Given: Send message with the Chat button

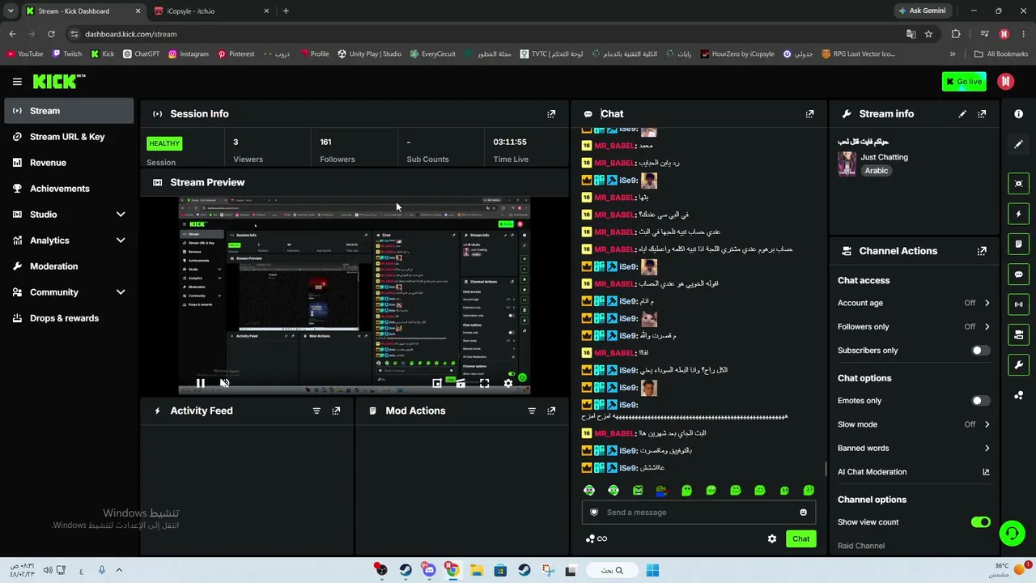Looking at the screenshot, I should coord(800,538).
